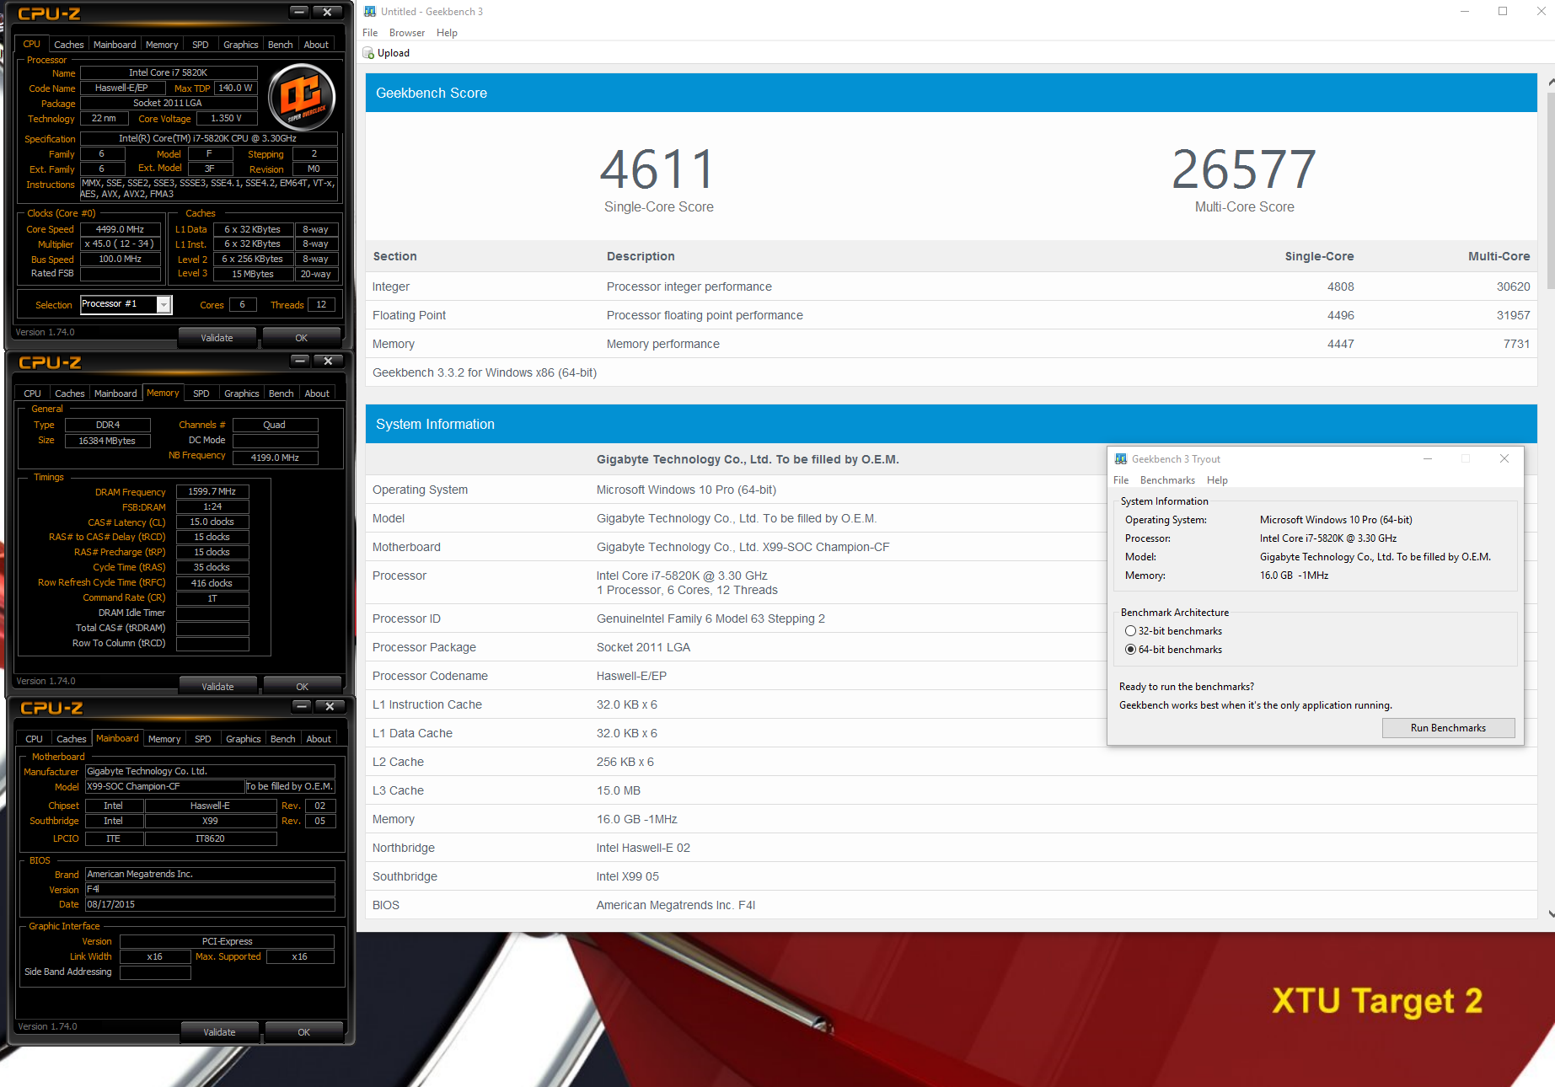Open Benchmarks menu in Tryout dialog

[1167, 480]
